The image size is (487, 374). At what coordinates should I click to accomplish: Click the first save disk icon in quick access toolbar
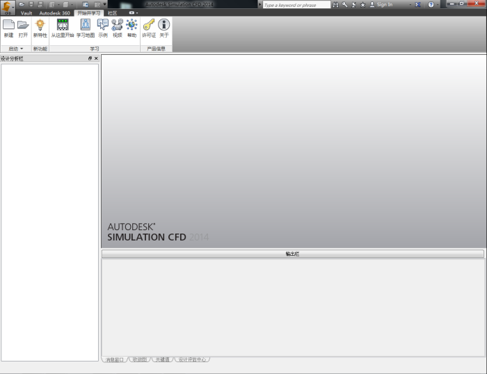[31, 4]
